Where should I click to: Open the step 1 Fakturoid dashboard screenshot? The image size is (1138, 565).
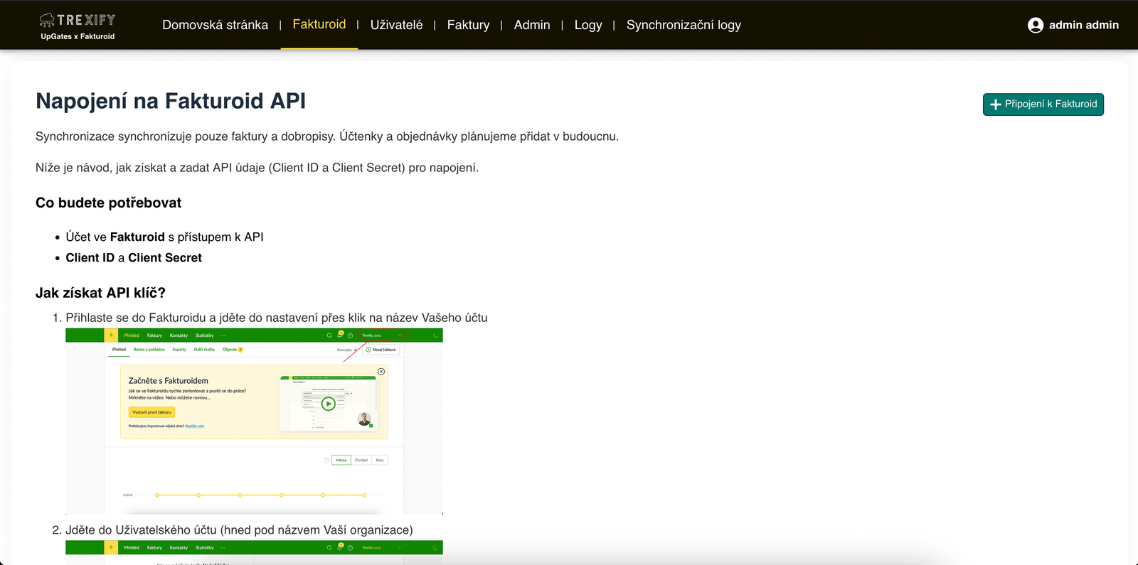pyautogui.click(x=254, y=421)
